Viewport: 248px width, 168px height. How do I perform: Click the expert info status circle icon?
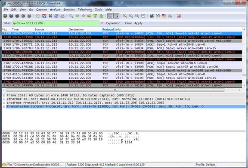(x=4, y=165)
